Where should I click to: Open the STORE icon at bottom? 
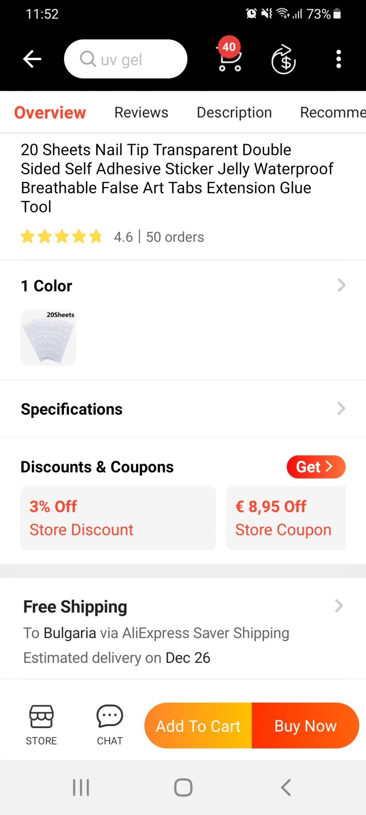(41, 725)
